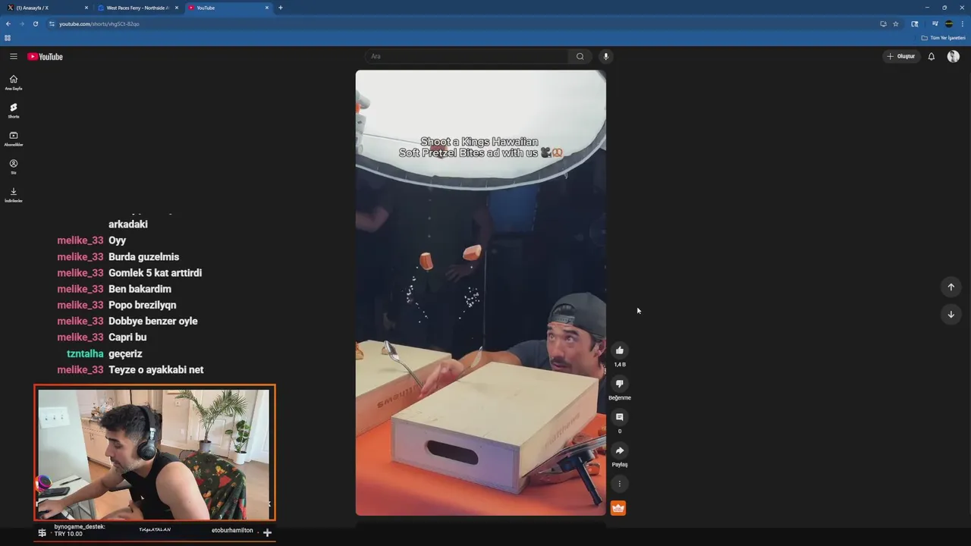View site information icon in address bar
This screenshot has width=971, height=546.
[x=52, y=24]
